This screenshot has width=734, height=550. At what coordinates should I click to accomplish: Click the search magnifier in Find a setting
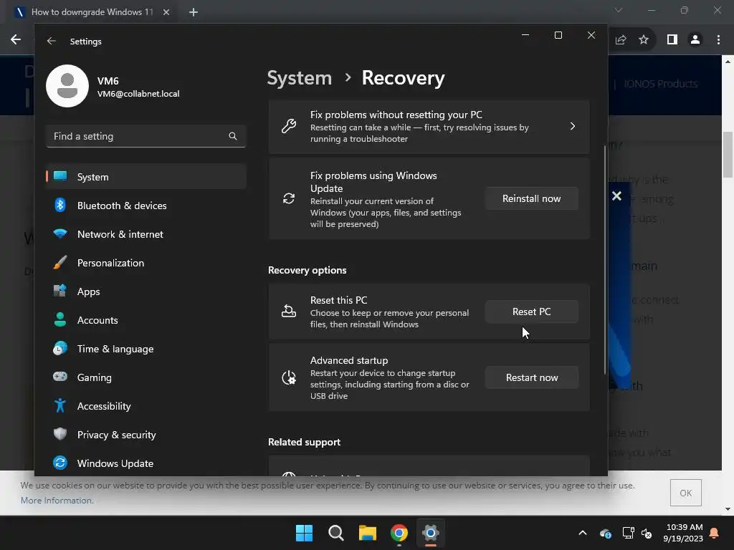tap(233, 136)
